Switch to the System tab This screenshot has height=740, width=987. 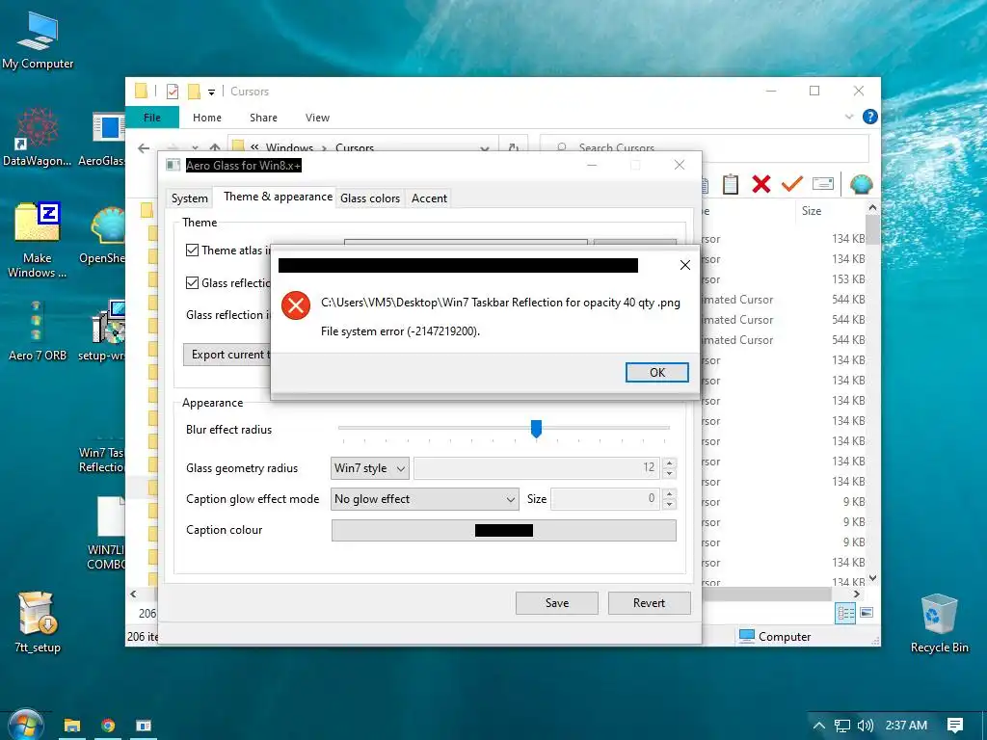pyautogui.click(x=190, y=198)
